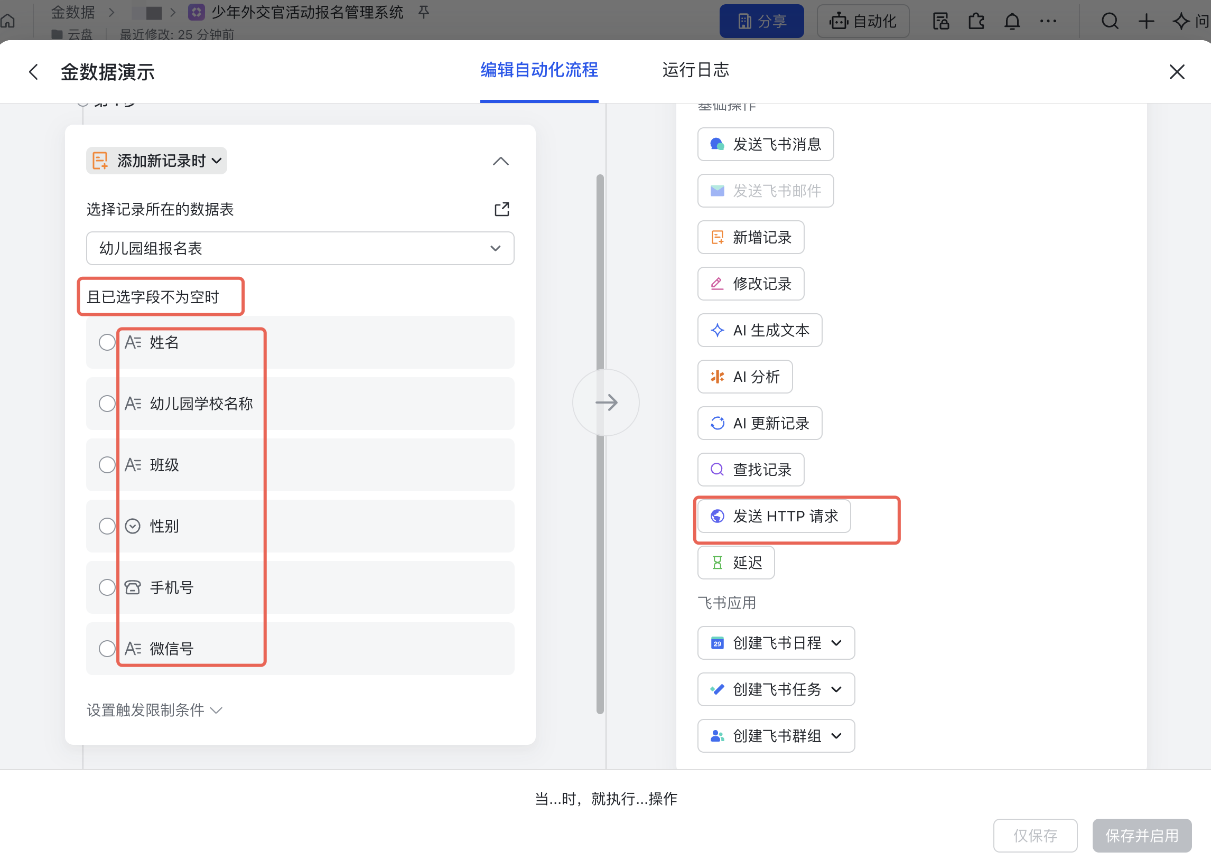Choose the 新增记录 action
1211x861 pixels.
tap(750, 237)
